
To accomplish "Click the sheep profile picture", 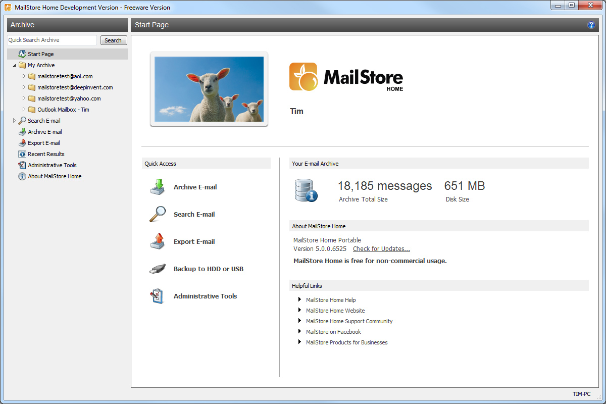I will point(209,89).
